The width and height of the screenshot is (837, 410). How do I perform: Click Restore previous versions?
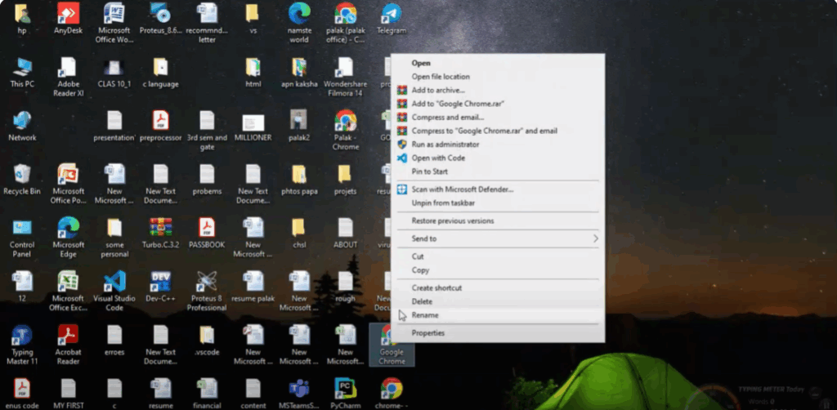pyautogui.click(x=453, y=221)
